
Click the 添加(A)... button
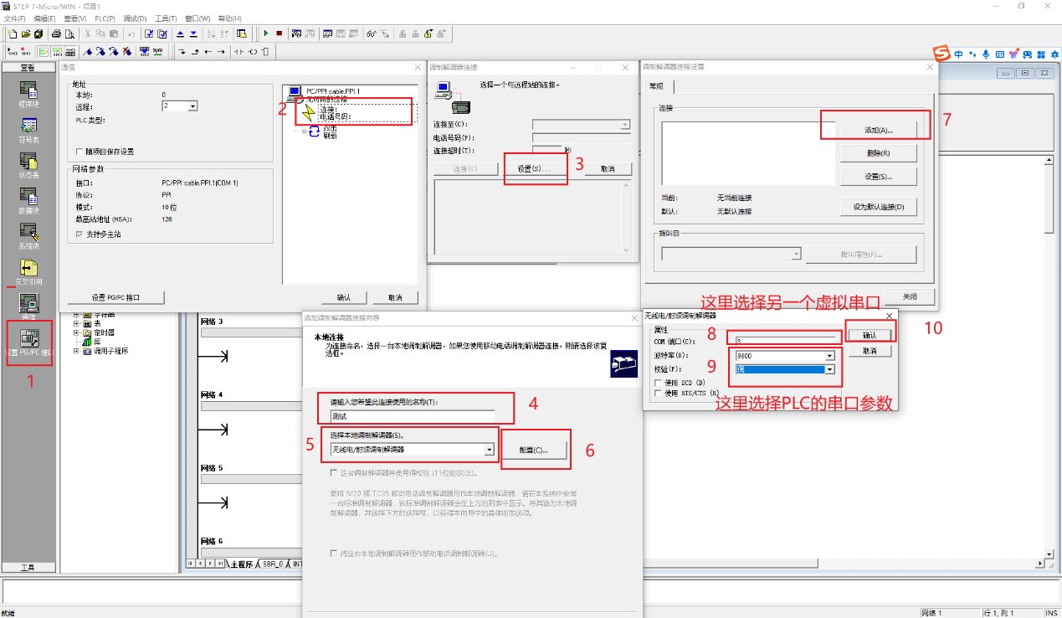(x=878, y=131)
